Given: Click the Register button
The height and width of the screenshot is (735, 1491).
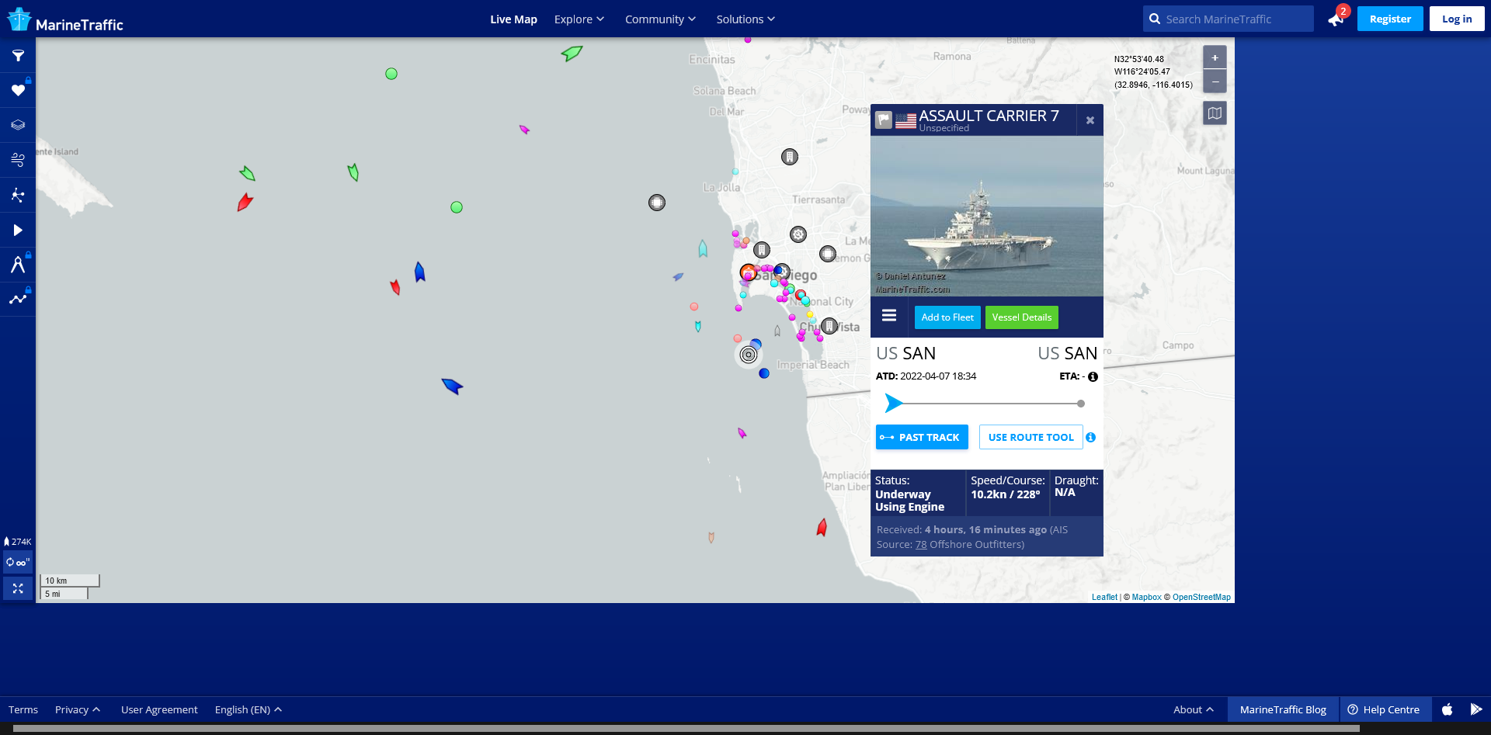Looking at the screenshot, I should pos(1390,19).
